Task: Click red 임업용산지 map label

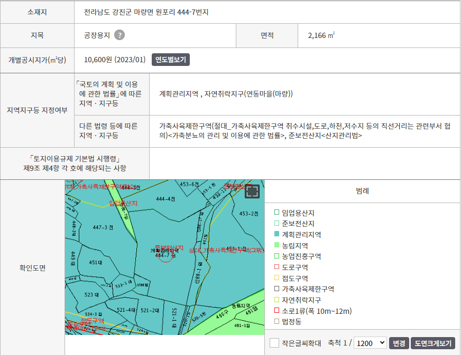Action: [x=123, y=203]
